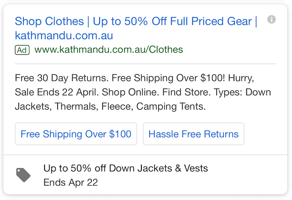Open the Shop Clothes headline link
Viewport: 292px width, 200px height.
49,21
